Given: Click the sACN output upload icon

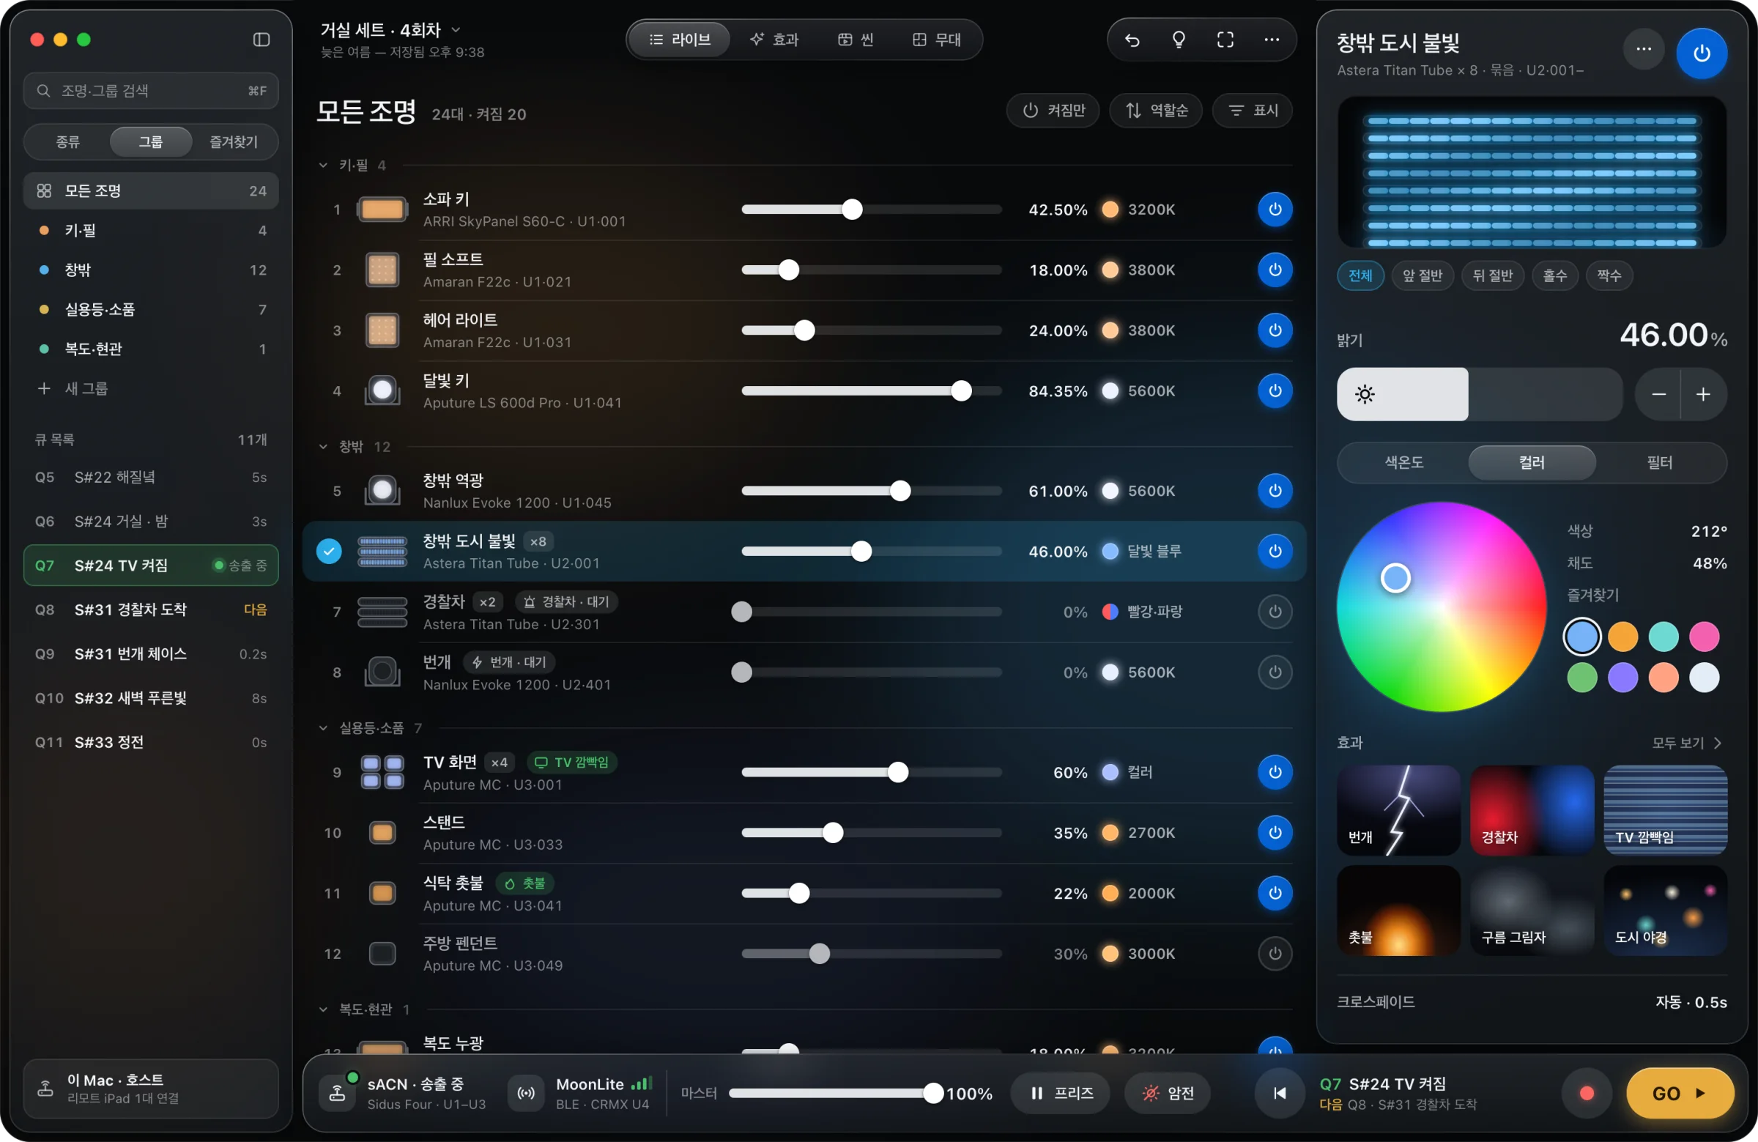Looking at the screenshot, I should [x=338, y=1092].
